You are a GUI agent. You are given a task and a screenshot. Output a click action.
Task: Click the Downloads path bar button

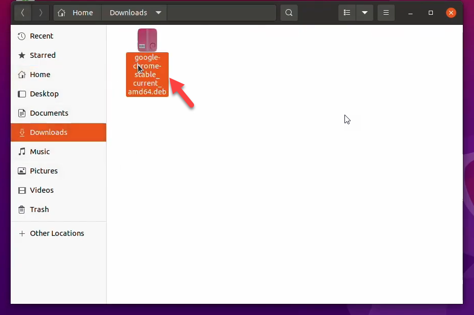[128, 13]
